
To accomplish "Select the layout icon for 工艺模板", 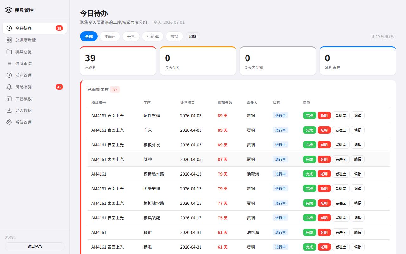I will 9,99.
